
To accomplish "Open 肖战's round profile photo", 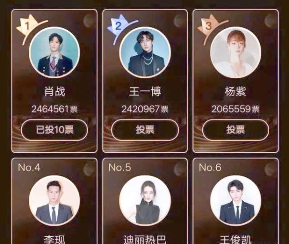I will coord(54,53).
